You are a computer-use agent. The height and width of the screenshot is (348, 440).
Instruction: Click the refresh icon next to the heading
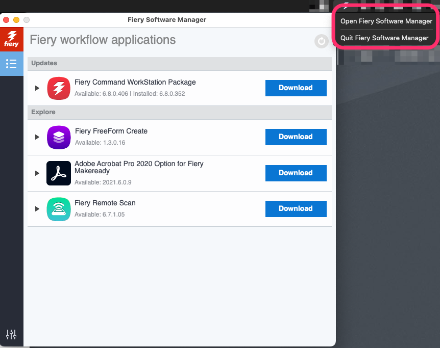pyautogui.click(x=321, y=41)
